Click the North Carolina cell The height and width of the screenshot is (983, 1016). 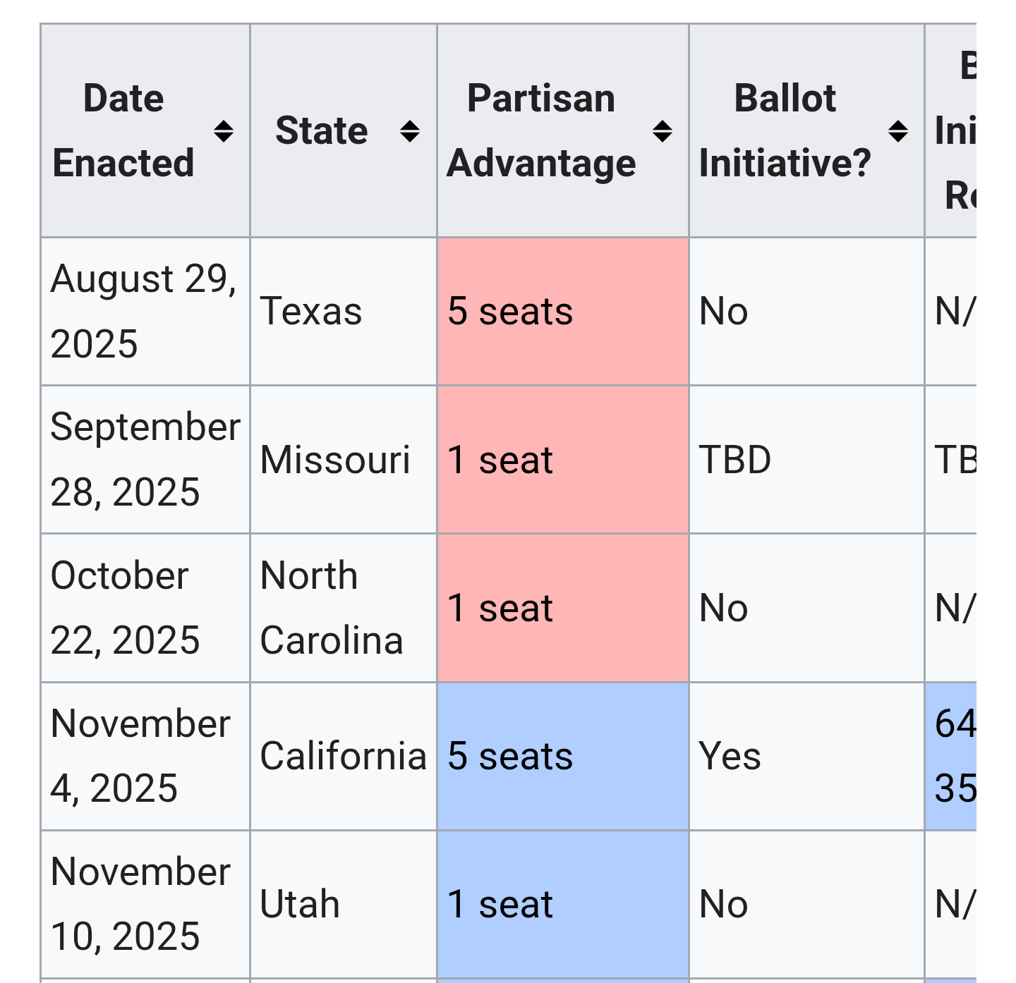[x=332, y=608]
